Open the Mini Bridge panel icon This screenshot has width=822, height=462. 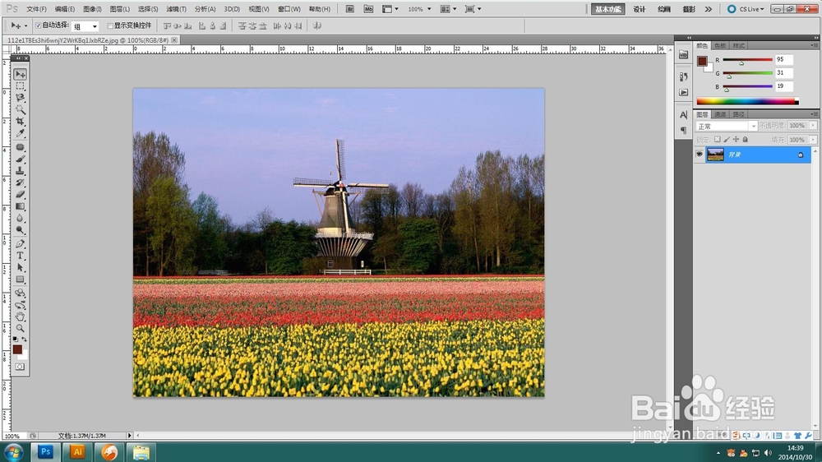684,54
